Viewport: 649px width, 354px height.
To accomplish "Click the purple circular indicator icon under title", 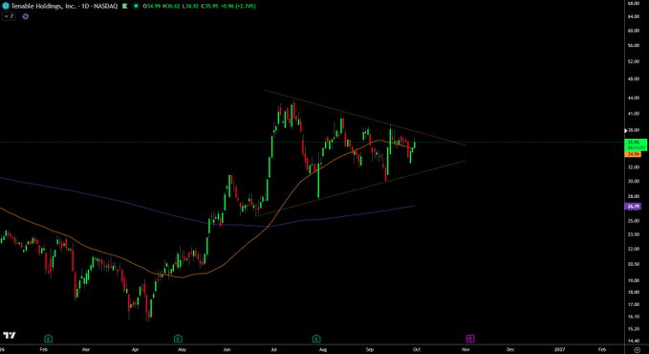I will click(26, 16).
